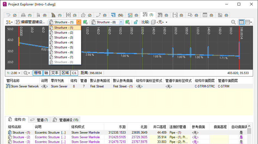Image resolution: width=258 pixels, height=144 pixels.
Task: Switch to the parcels tab showing (56)
Action: click(117, 15)
